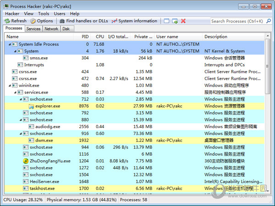This screenshot has height=206, width=275.
Task: Sort by I/O total column header
Action: pos(118,37)
